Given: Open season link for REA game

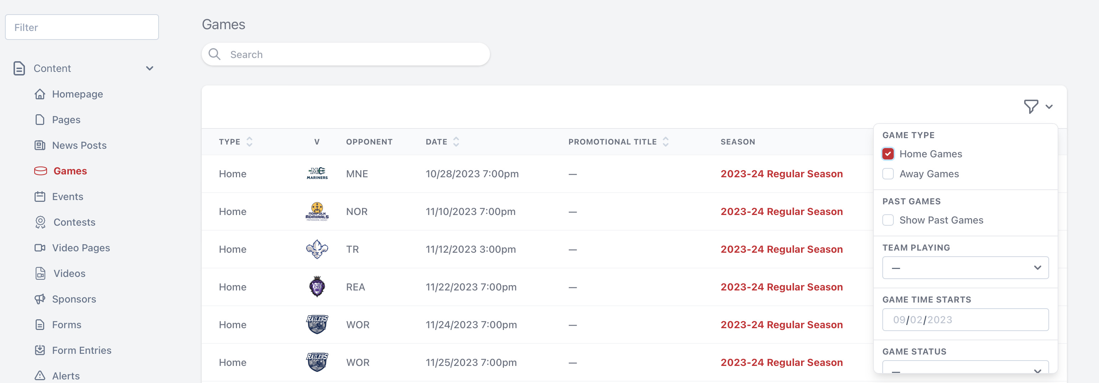Looking at the screenshot, I should click(x=781, y=287).
